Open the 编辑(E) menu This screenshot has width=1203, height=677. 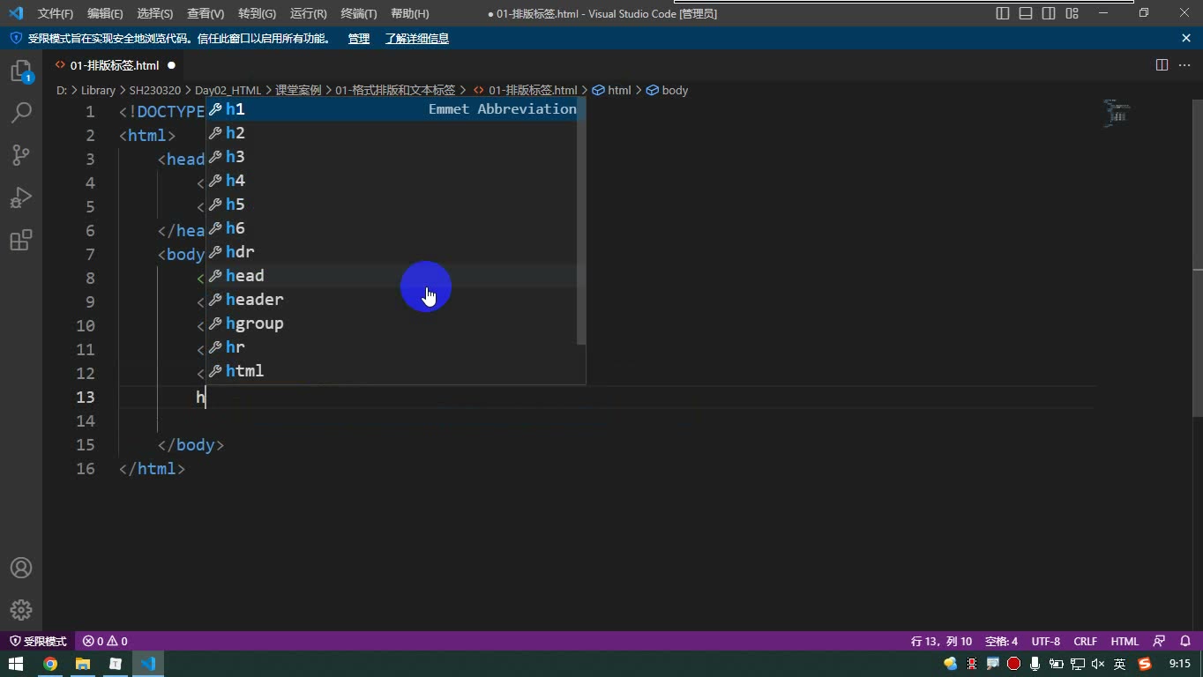coord(106,13)
